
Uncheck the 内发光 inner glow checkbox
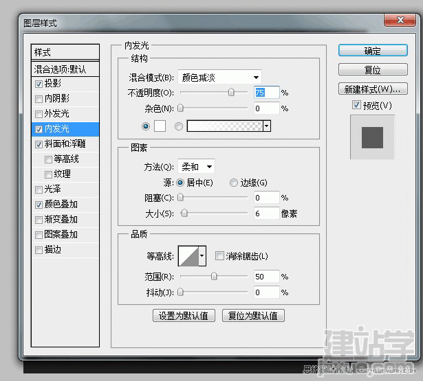(x=39, y=129)
